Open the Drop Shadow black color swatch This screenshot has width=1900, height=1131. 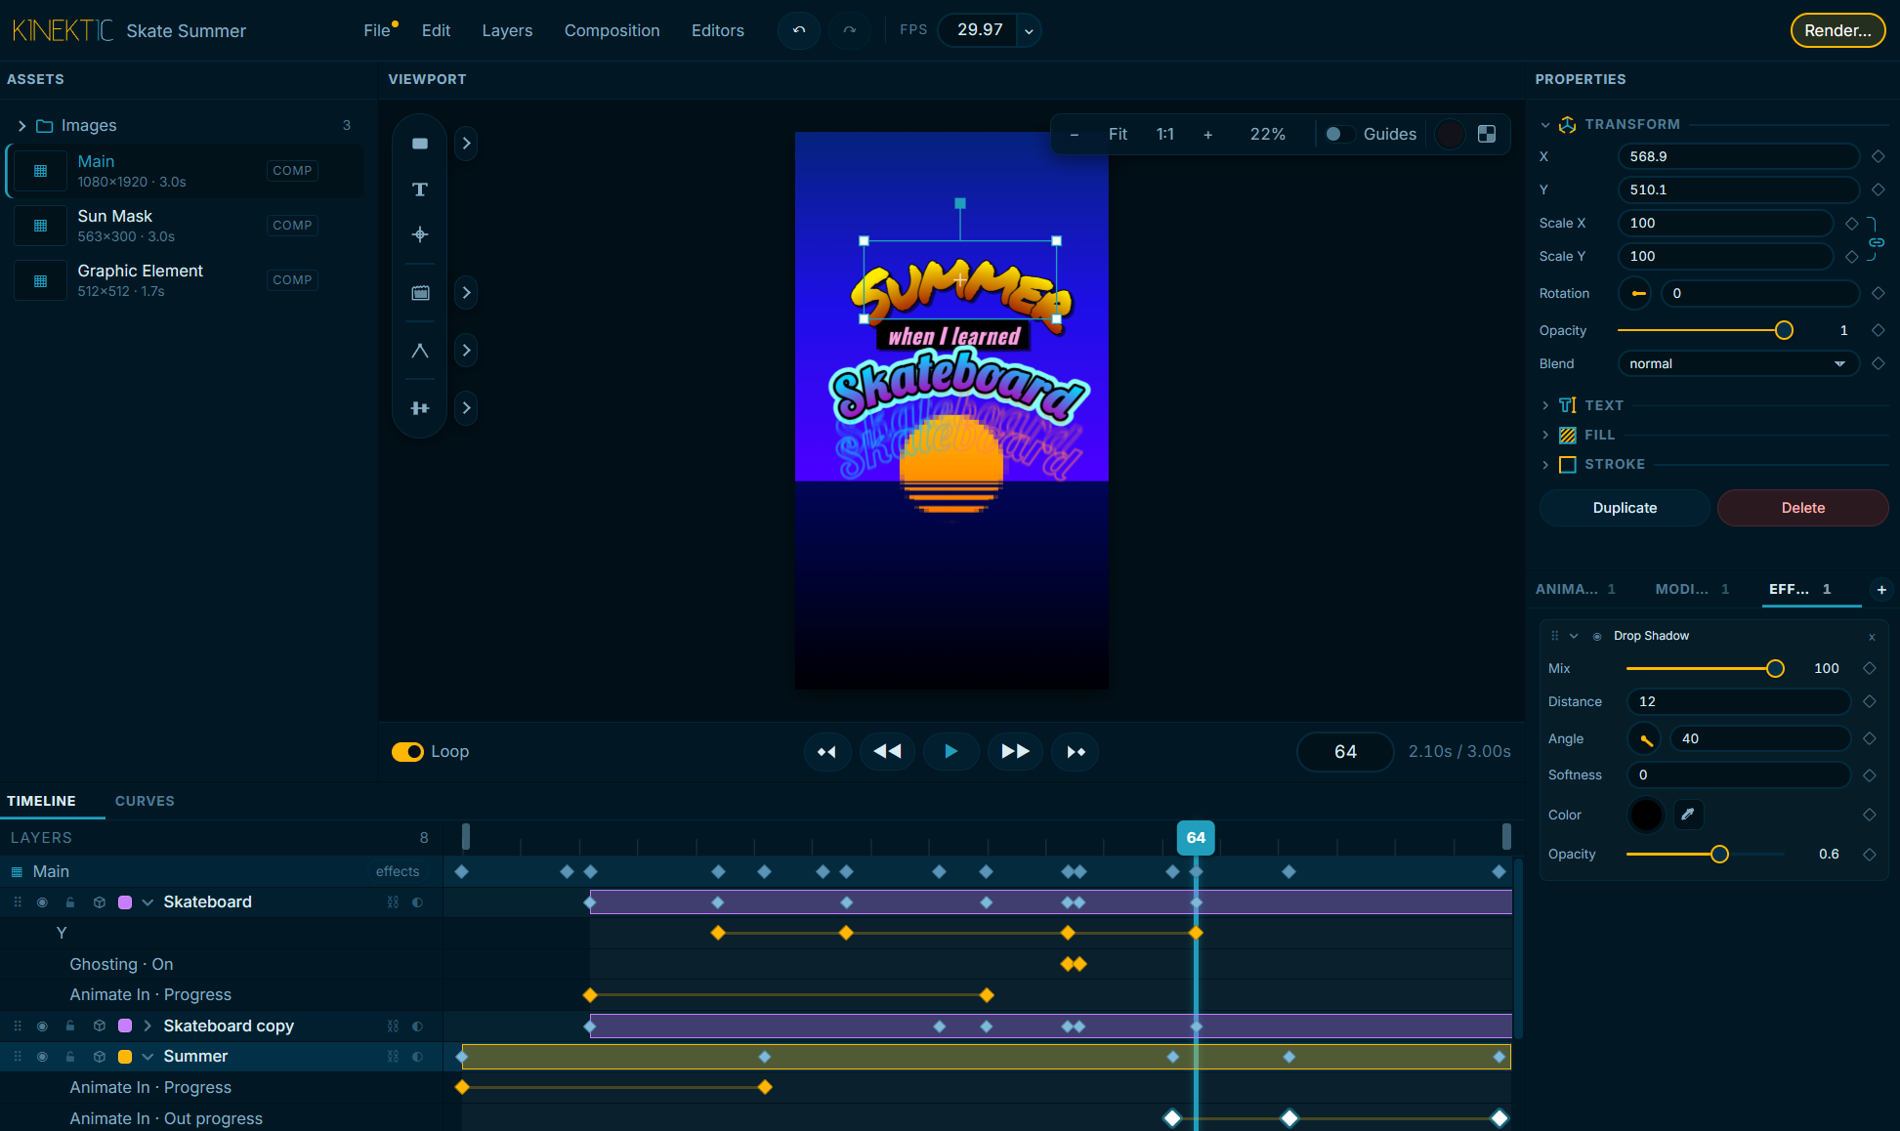(1646, 815)
